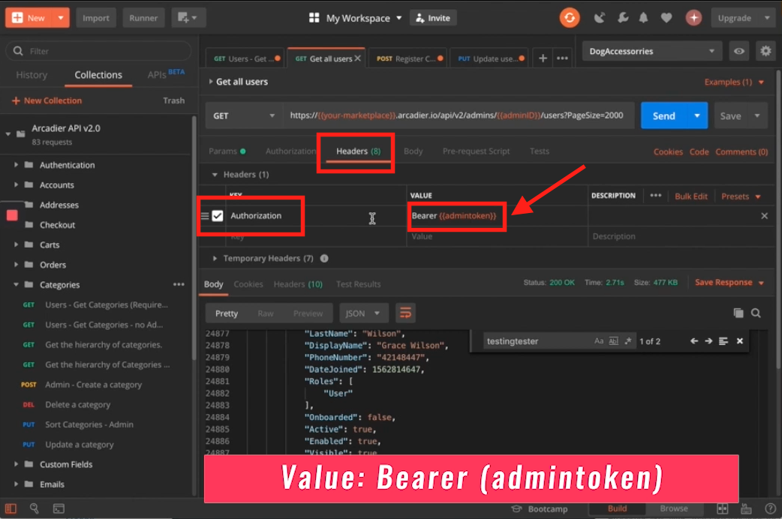Click the heart icon in header
Screen dimensions: 782x519
(x=666, y=18)
